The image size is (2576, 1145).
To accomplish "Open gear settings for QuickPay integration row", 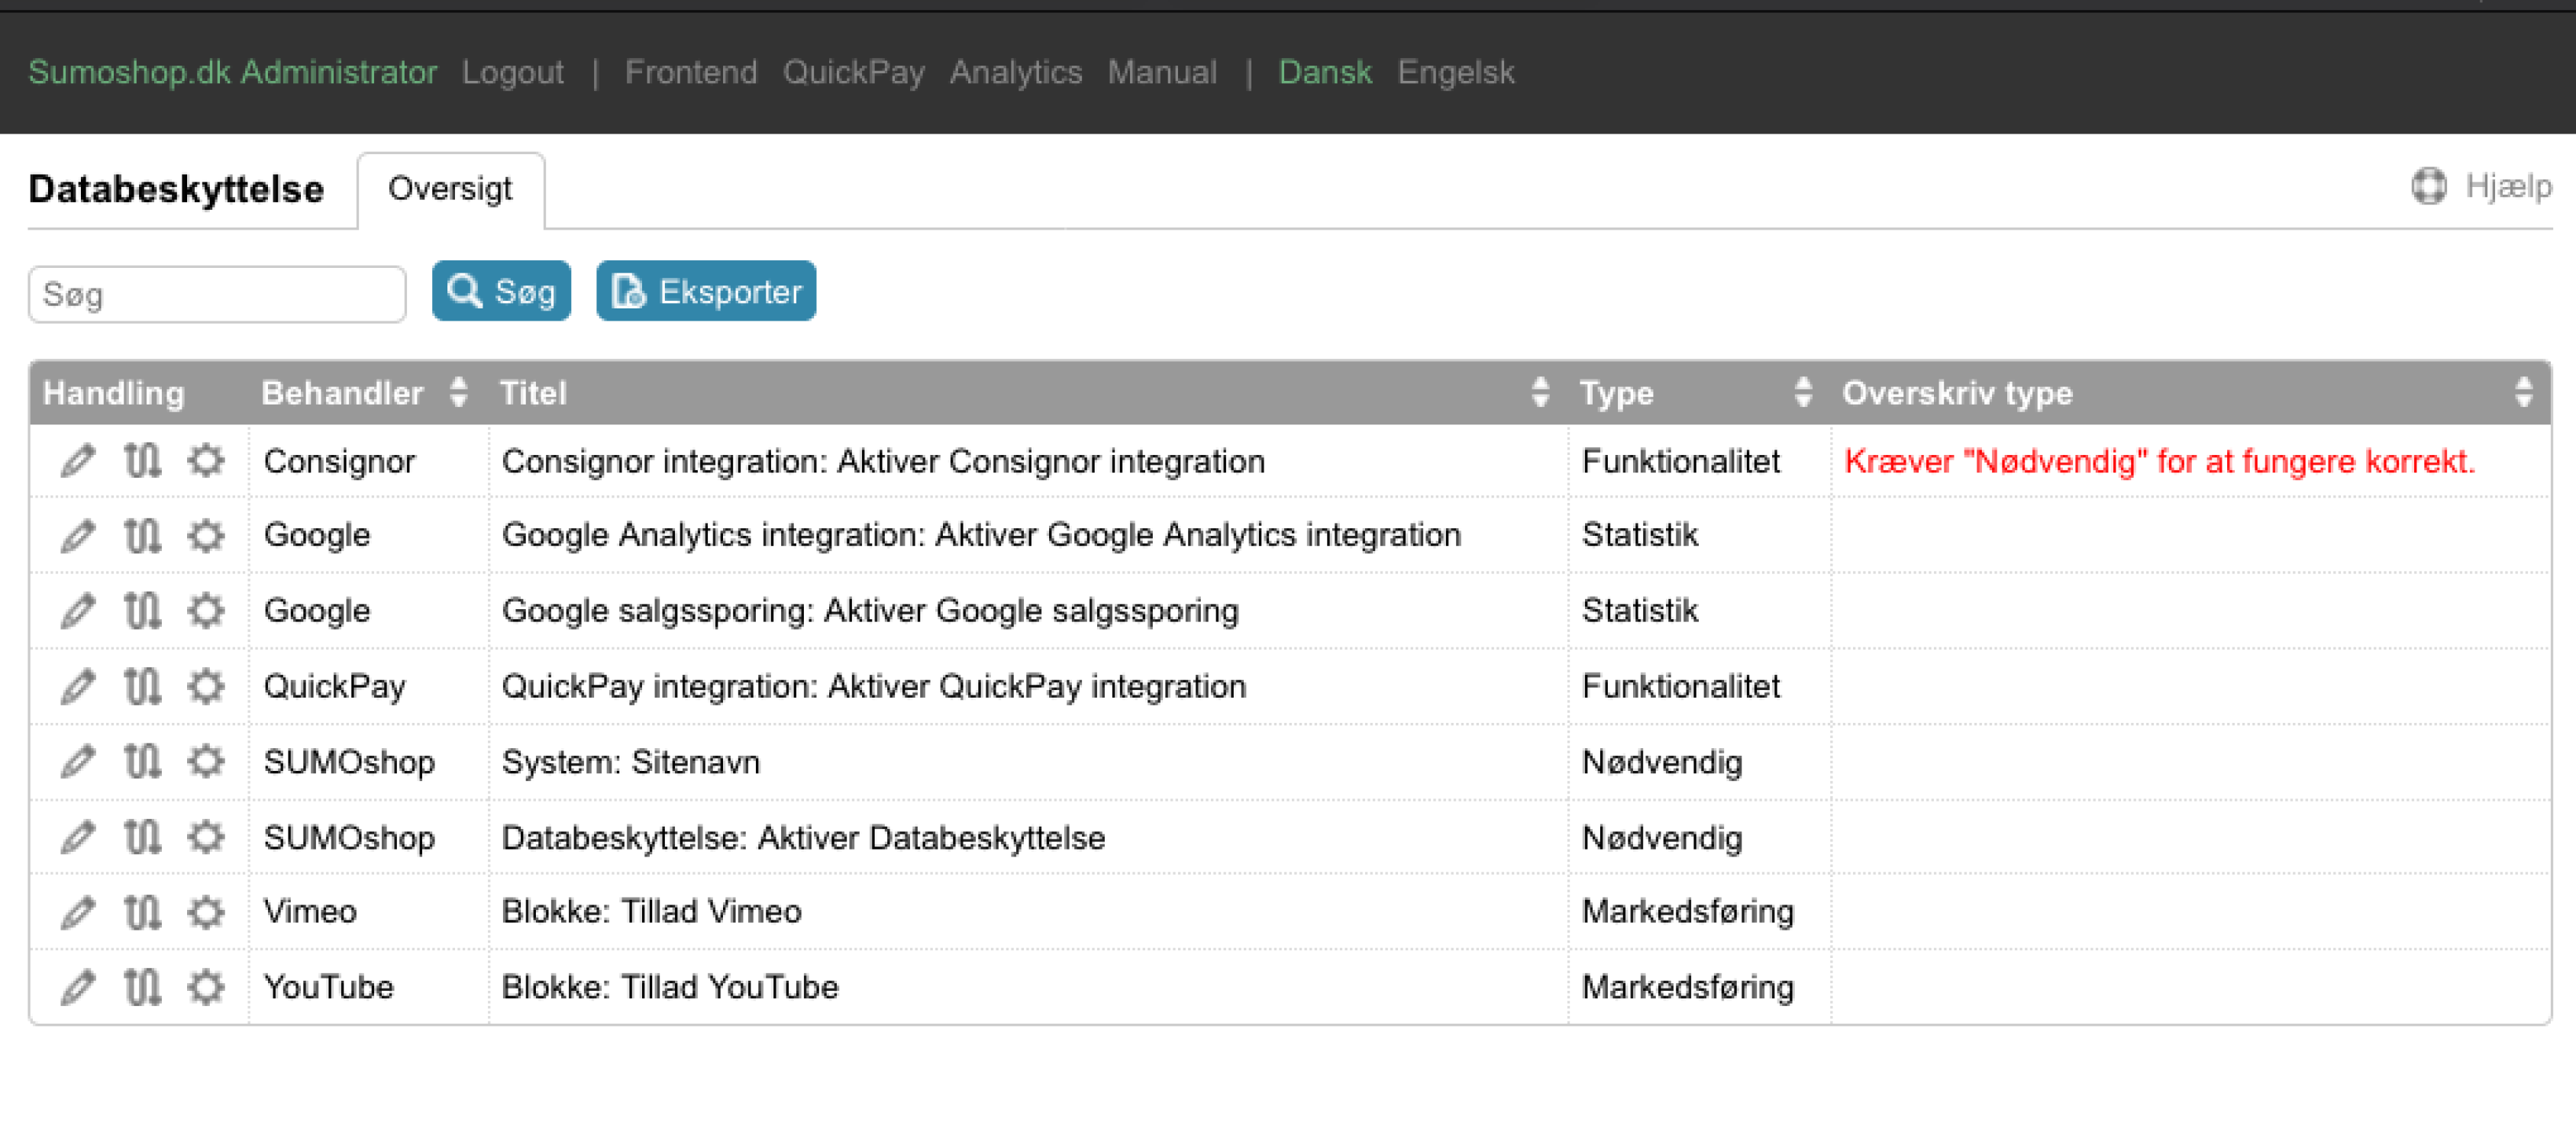I will (x=206, y=687).
